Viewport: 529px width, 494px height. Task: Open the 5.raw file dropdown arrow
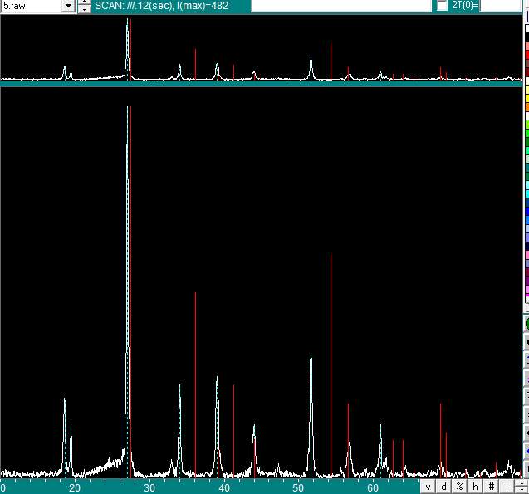(68, 6)
